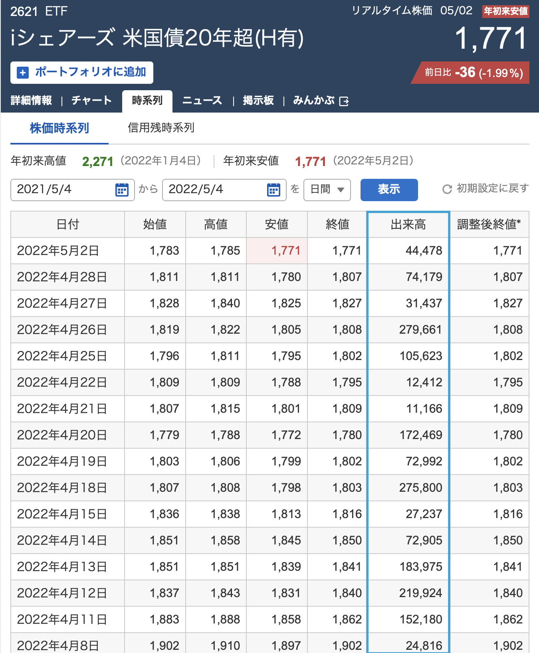Select the 株価時系列 sub-tab

pyautogui.click(x=59, y=129)
